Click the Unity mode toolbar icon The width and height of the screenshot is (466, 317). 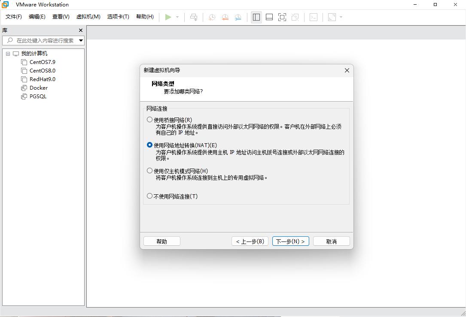(x=295, y=17)
